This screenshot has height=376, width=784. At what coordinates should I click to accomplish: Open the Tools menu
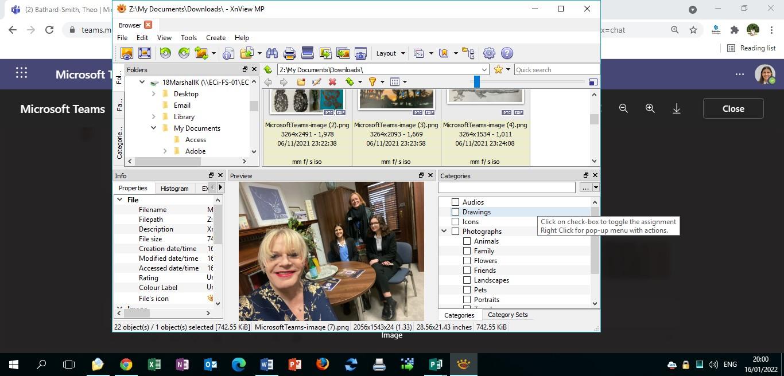pos(188,38)
